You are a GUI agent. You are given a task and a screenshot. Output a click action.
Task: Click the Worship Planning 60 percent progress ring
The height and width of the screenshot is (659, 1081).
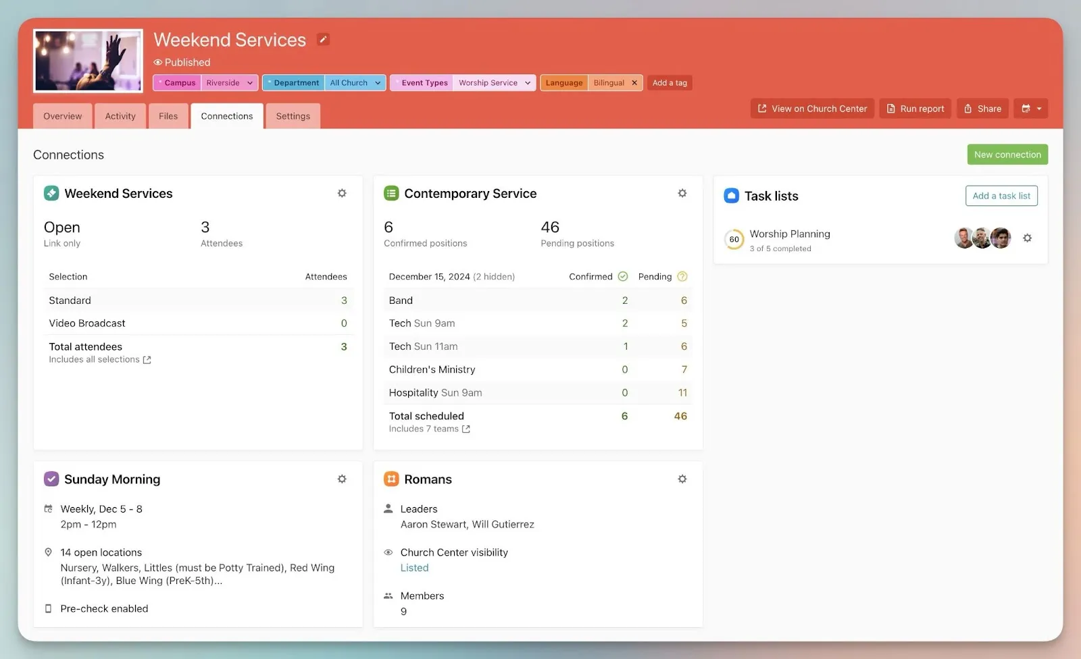click(x=734, y=239)
